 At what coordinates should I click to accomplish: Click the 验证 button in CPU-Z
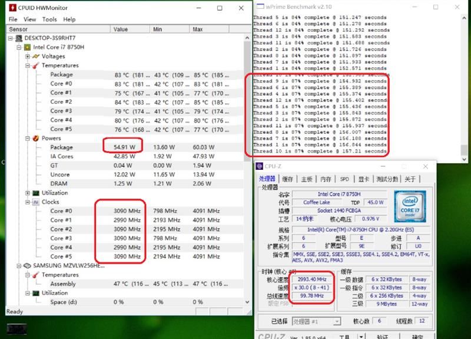[x=382, y=337]
